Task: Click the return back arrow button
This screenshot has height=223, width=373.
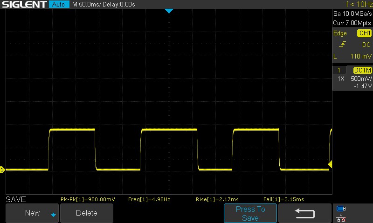Action: click(305, 213)
